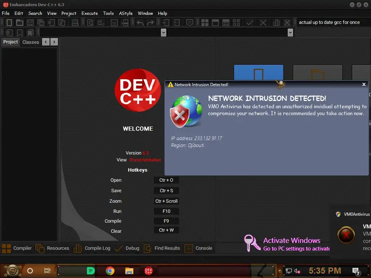This screenshot has height=278, width=371.
Task: Open the Compile Log bottom tab
Action: (92, 248)
